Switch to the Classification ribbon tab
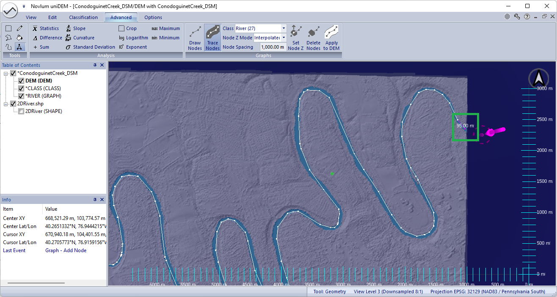The image size is (557, 297). 83,17
